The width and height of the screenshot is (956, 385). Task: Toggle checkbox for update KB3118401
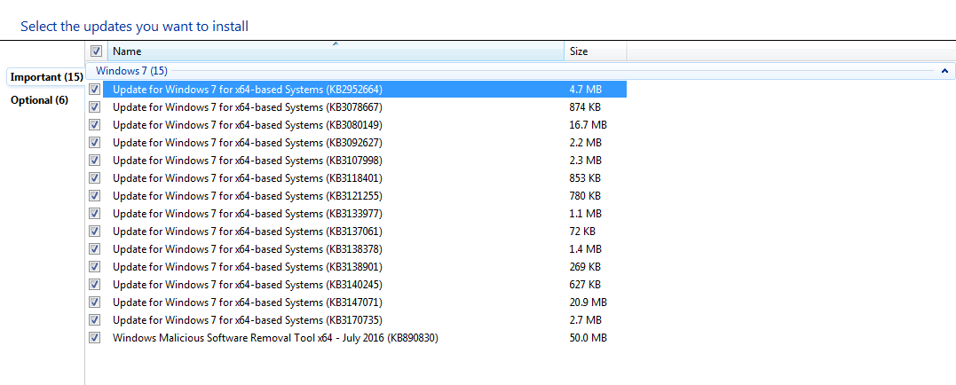[x=95, y=178]
